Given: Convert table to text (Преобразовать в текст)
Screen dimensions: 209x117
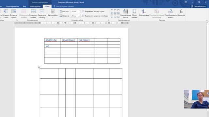Looking at the screenshot, I should [170, 14].
